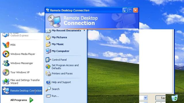Click the white list area in the dialog
Image resolution: width=184 pixels, height=103 pixels.
(156, 61)
